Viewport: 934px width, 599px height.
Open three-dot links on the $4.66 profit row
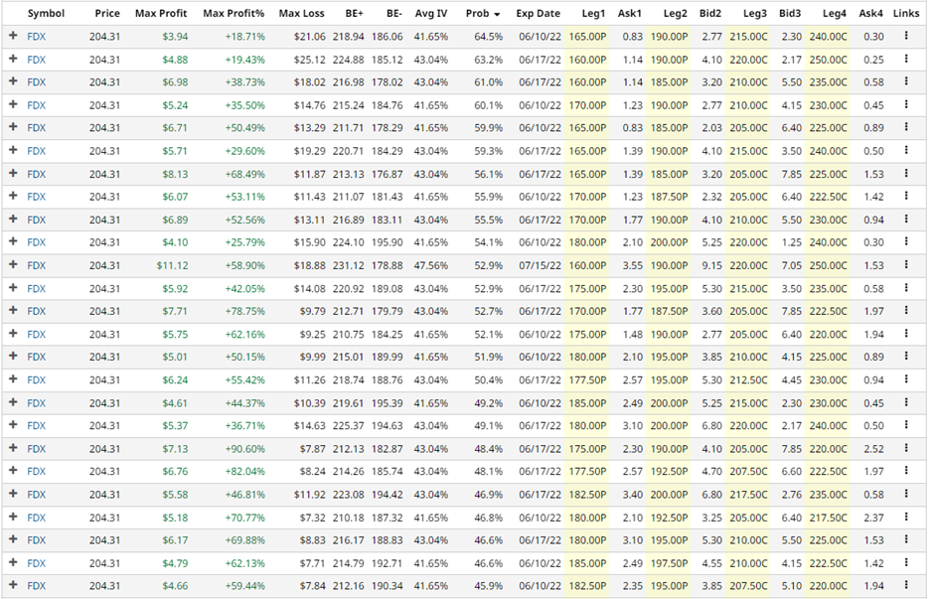point(906,585)
